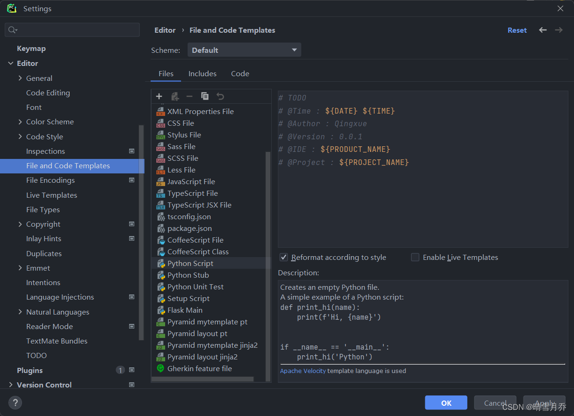Switch to the Includes tab

[203, 73]
